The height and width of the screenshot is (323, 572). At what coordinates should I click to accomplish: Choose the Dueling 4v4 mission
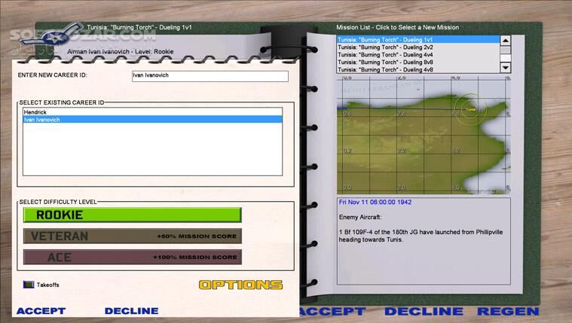(417, 54)
